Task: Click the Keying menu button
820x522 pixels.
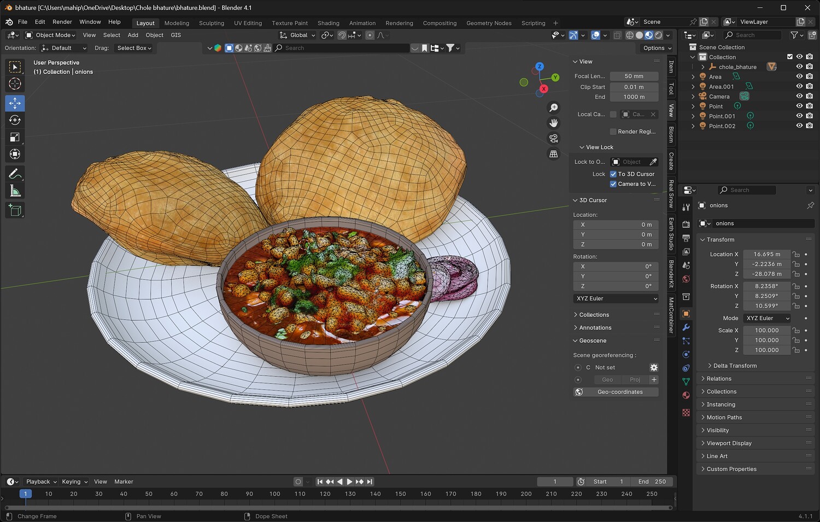Action: pyautogui.click(x=75, y=482)
